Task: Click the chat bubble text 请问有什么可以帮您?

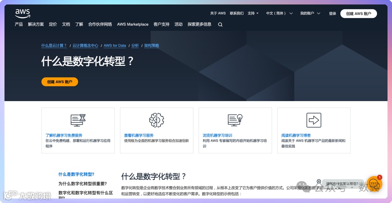Action: [342, 184]
